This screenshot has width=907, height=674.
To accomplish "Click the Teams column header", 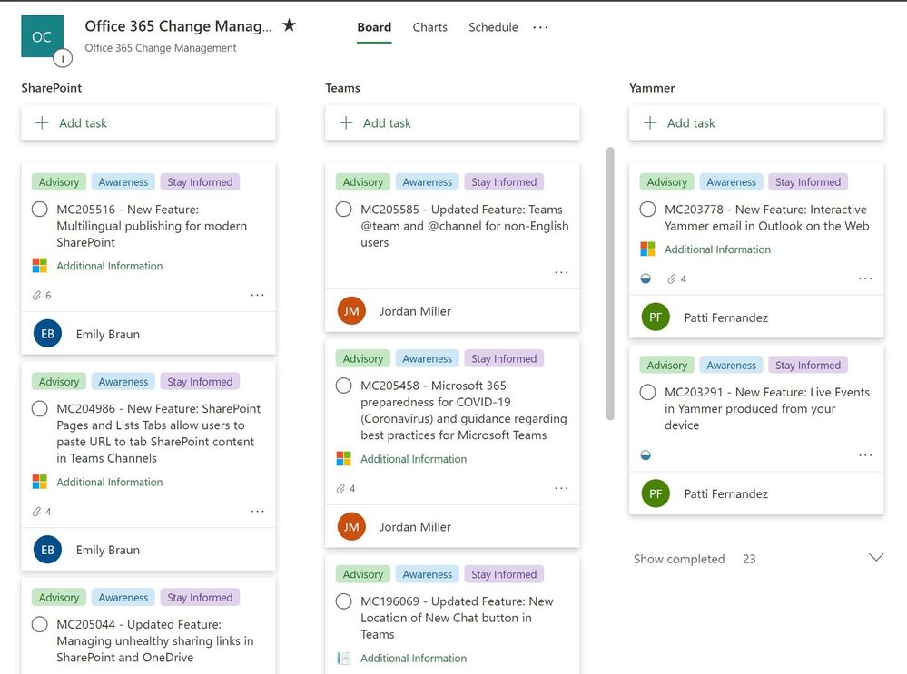I will click(342, 88).
